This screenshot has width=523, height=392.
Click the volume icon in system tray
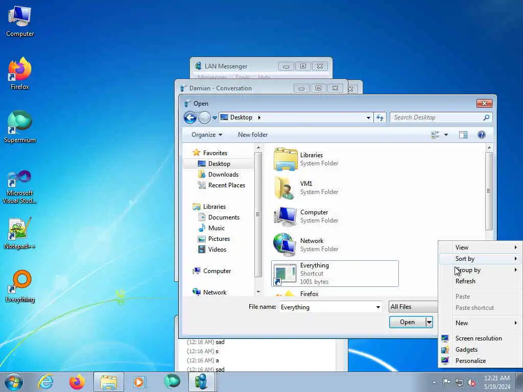tap(471, 383)
